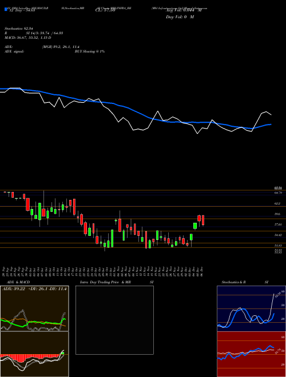
Task: Click the last red candlestick on the chart
Action: pos(203,220)
